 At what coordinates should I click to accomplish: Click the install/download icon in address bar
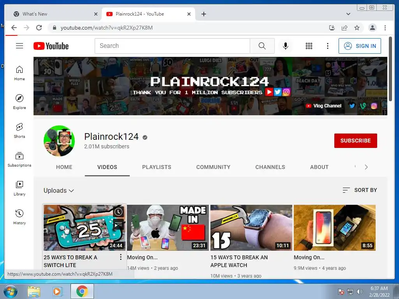pos(332,28)
